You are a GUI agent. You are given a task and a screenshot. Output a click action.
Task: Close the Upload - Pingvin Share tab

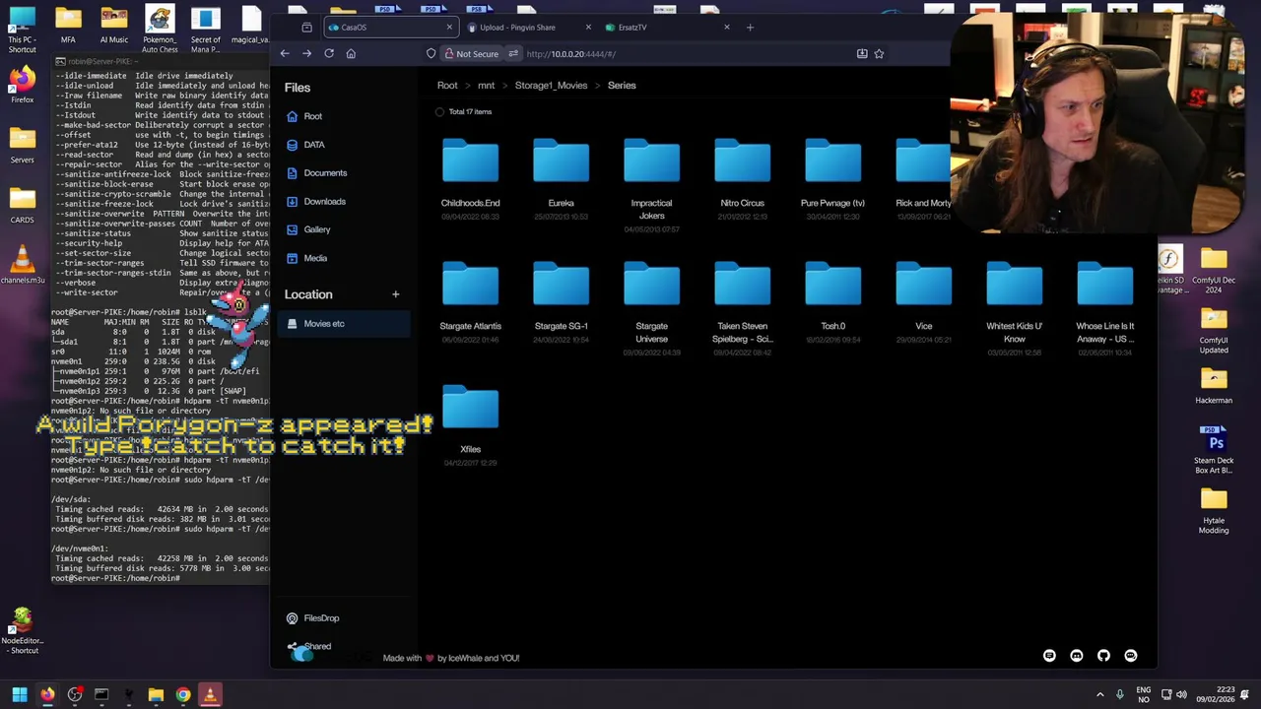[x=588, y=28]
